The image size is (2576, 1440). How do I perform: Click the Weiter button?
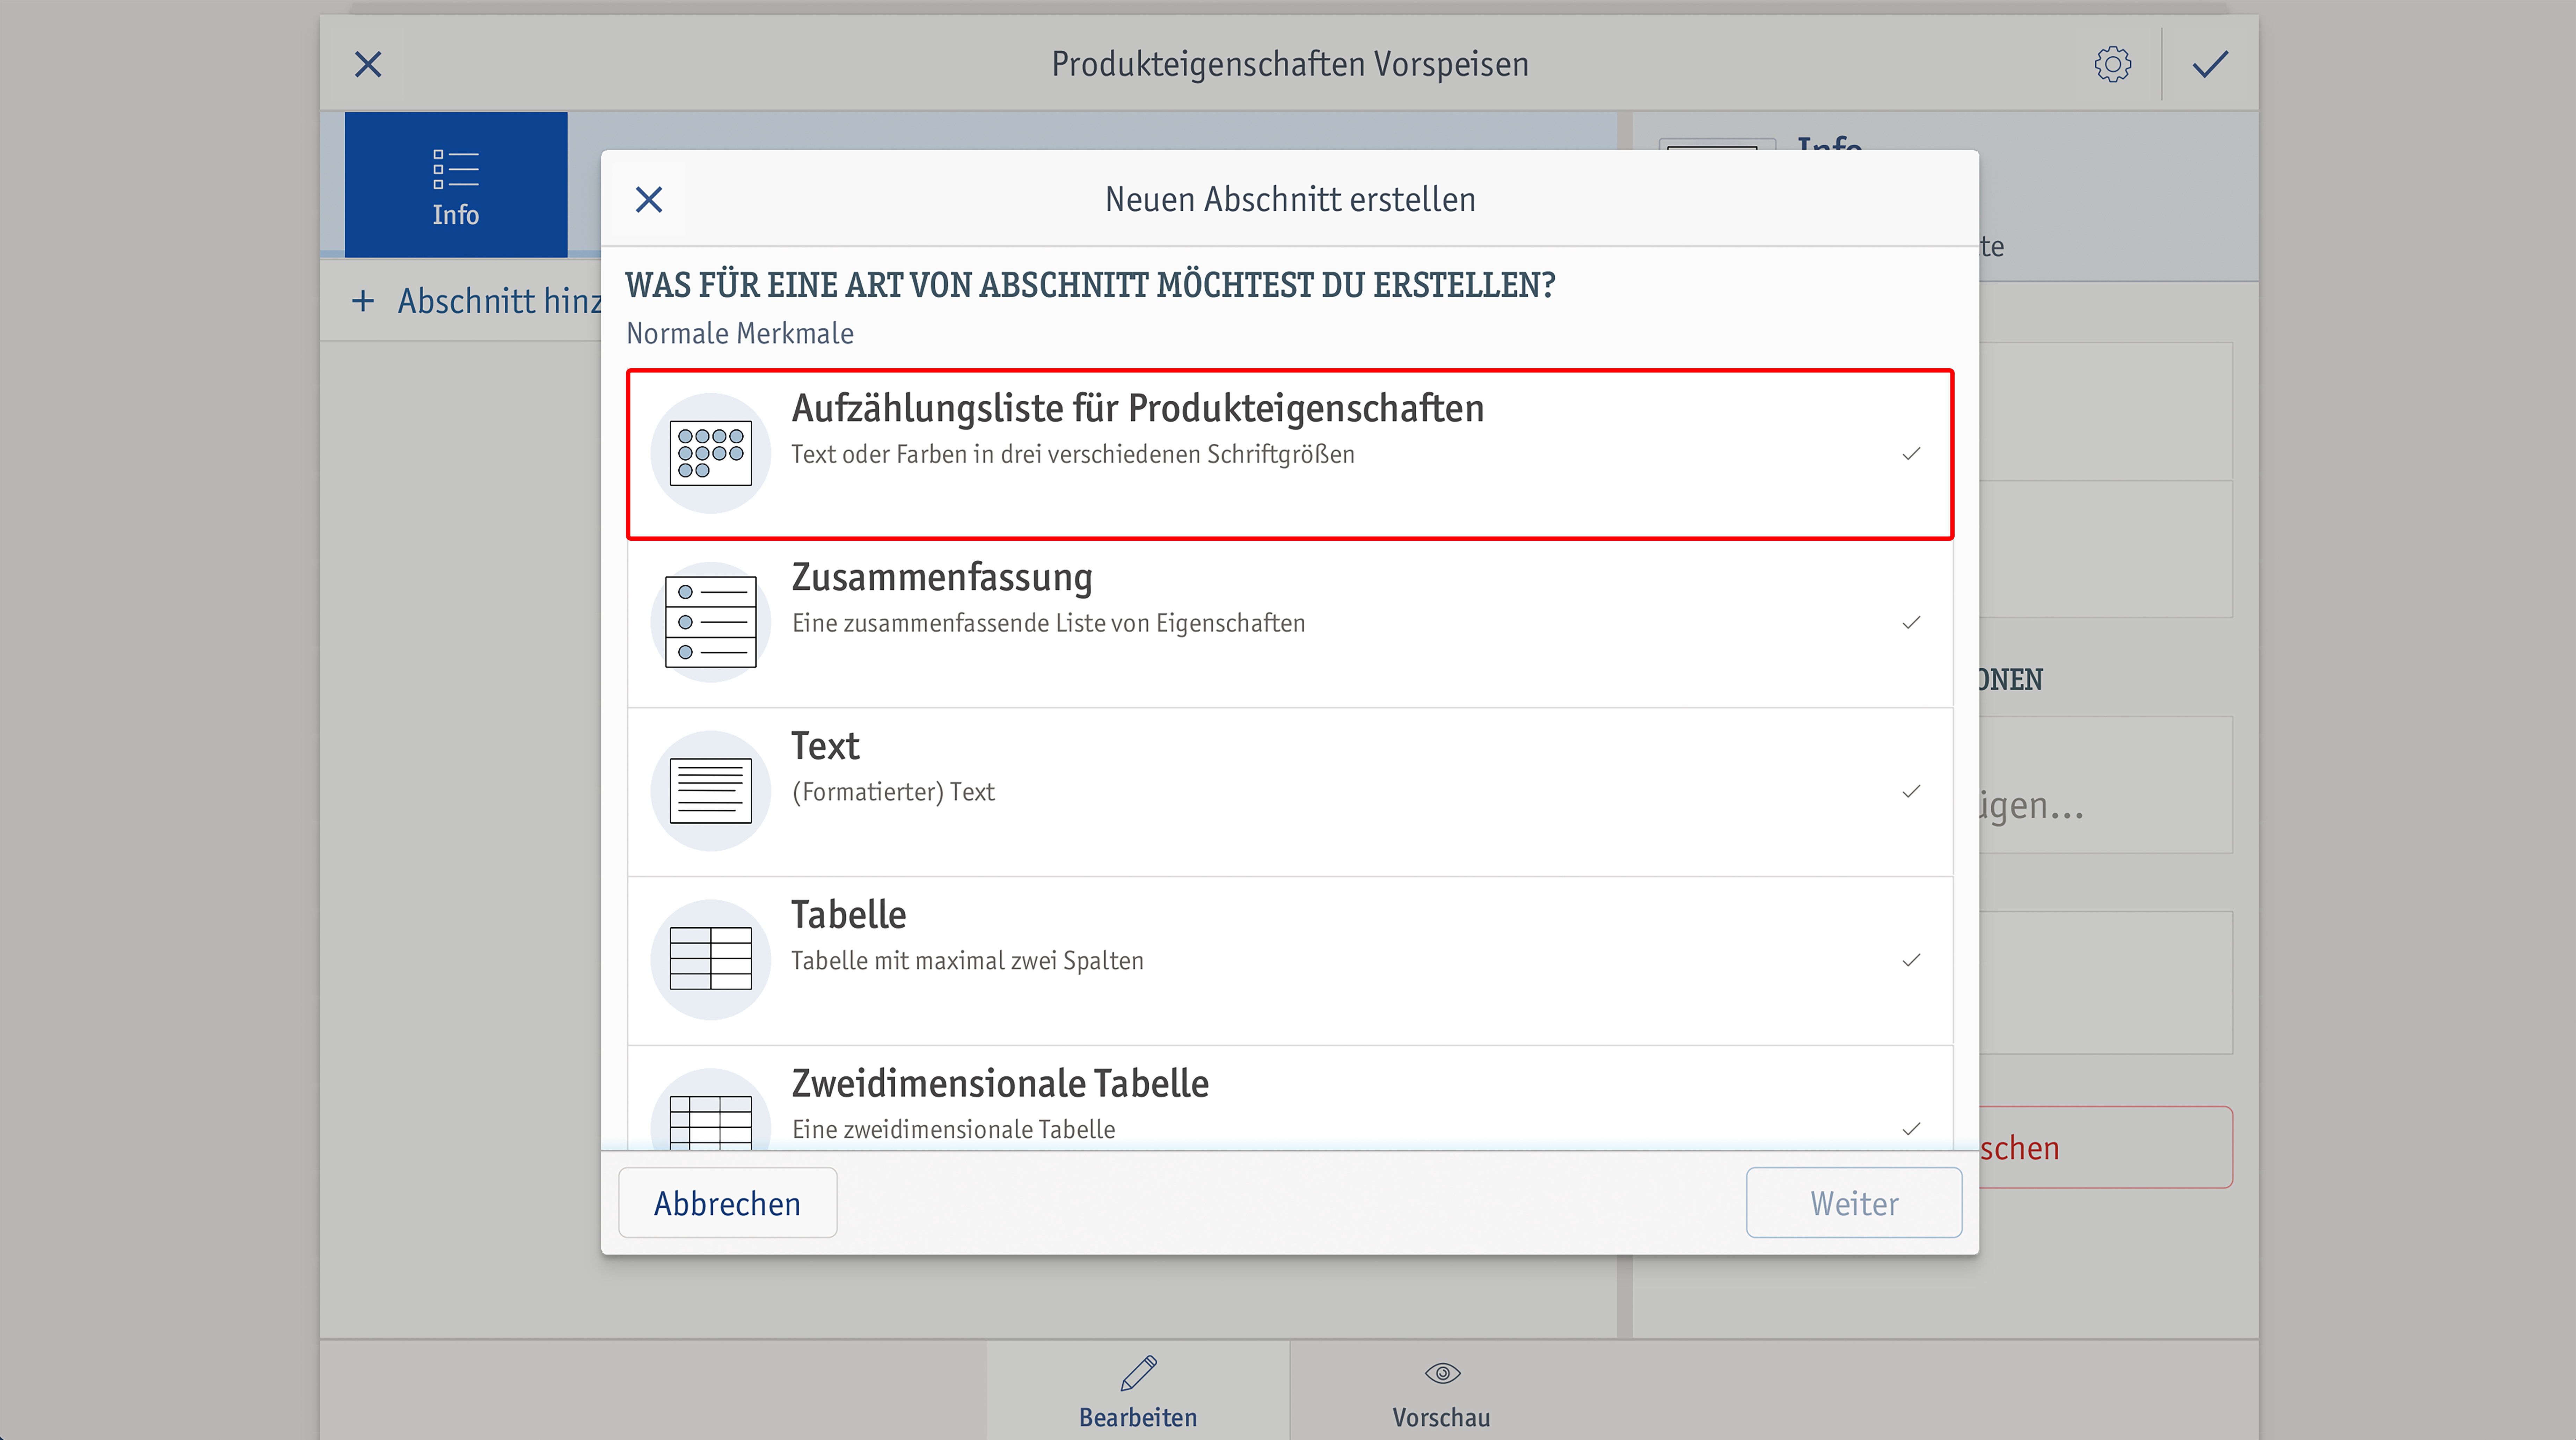click(1854, 1203)
